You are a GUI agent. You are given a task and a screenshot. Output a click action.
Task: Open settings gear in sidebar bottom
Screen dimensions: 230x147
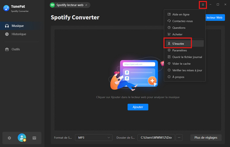point(10,138)
